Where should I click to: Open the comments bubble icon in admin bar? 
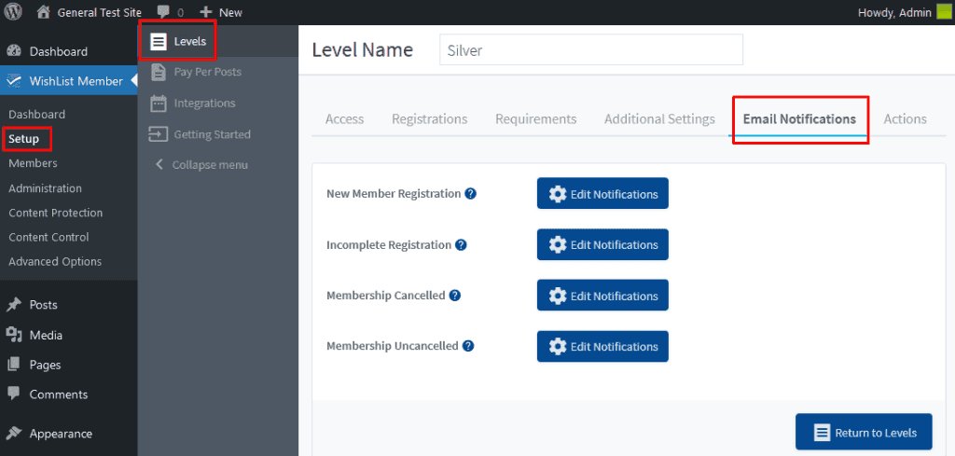162,12
